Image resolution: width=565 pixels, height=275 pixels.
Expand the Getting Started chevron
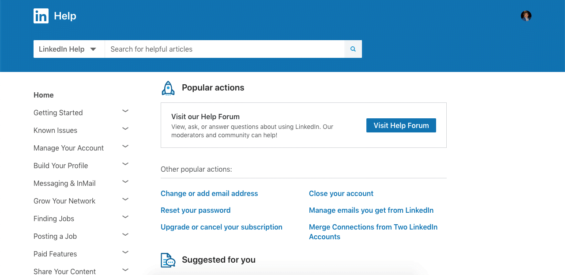point(125,111)
